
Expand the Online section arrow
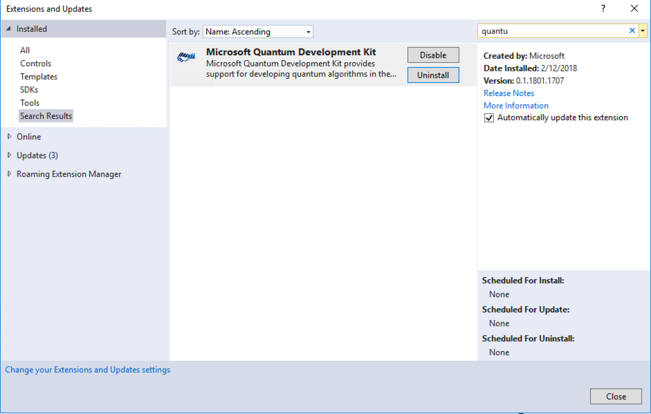point(9,136)
